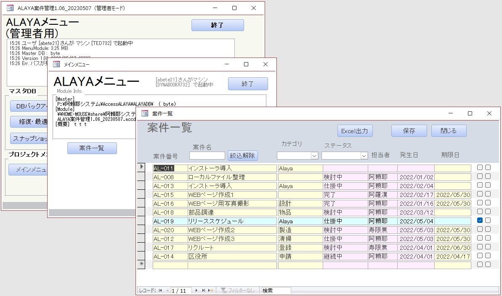Click status cell 継続中 in AL-014 row

pos(345,257)
